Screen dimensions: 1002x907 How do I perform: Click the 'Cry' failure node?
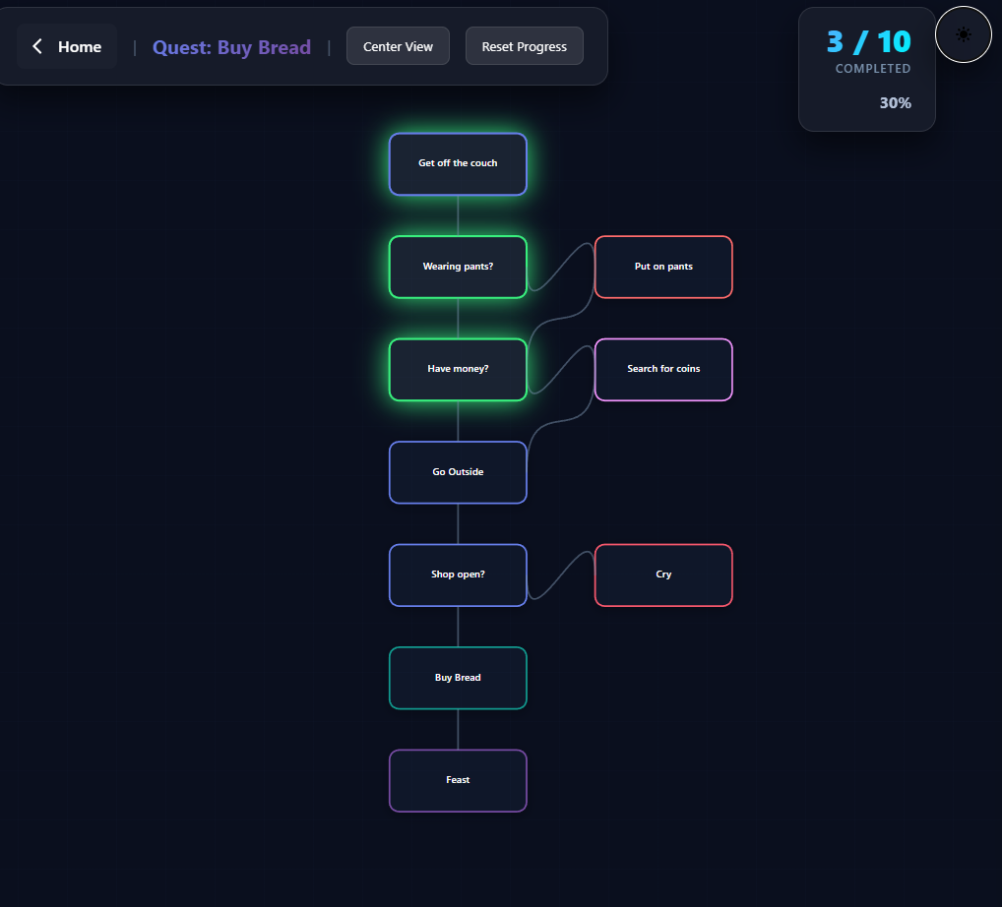tap(663, 574)
